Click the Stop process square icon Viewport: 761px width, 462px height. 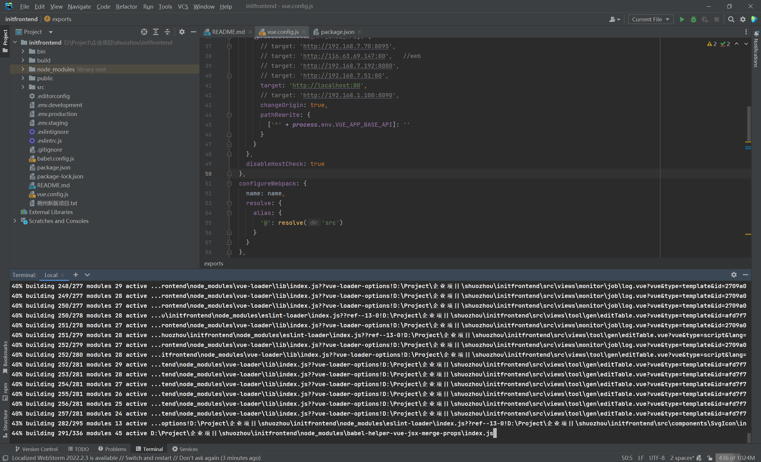[717, 19]
